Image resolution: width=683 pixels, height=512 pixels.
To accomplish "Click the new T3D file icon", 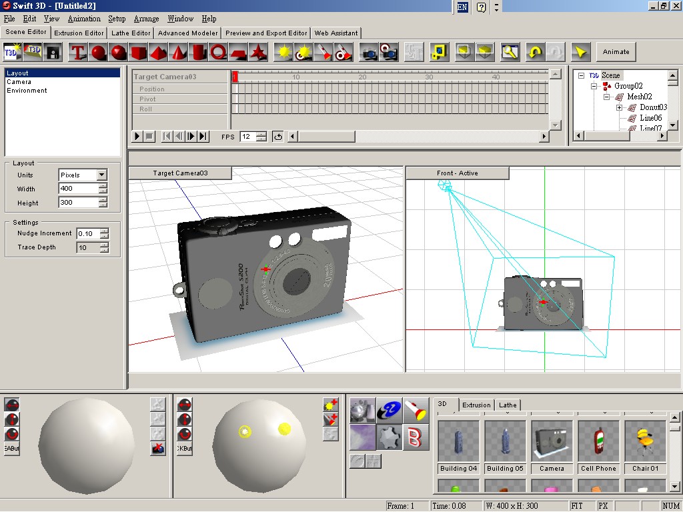I will coord(12,52).
